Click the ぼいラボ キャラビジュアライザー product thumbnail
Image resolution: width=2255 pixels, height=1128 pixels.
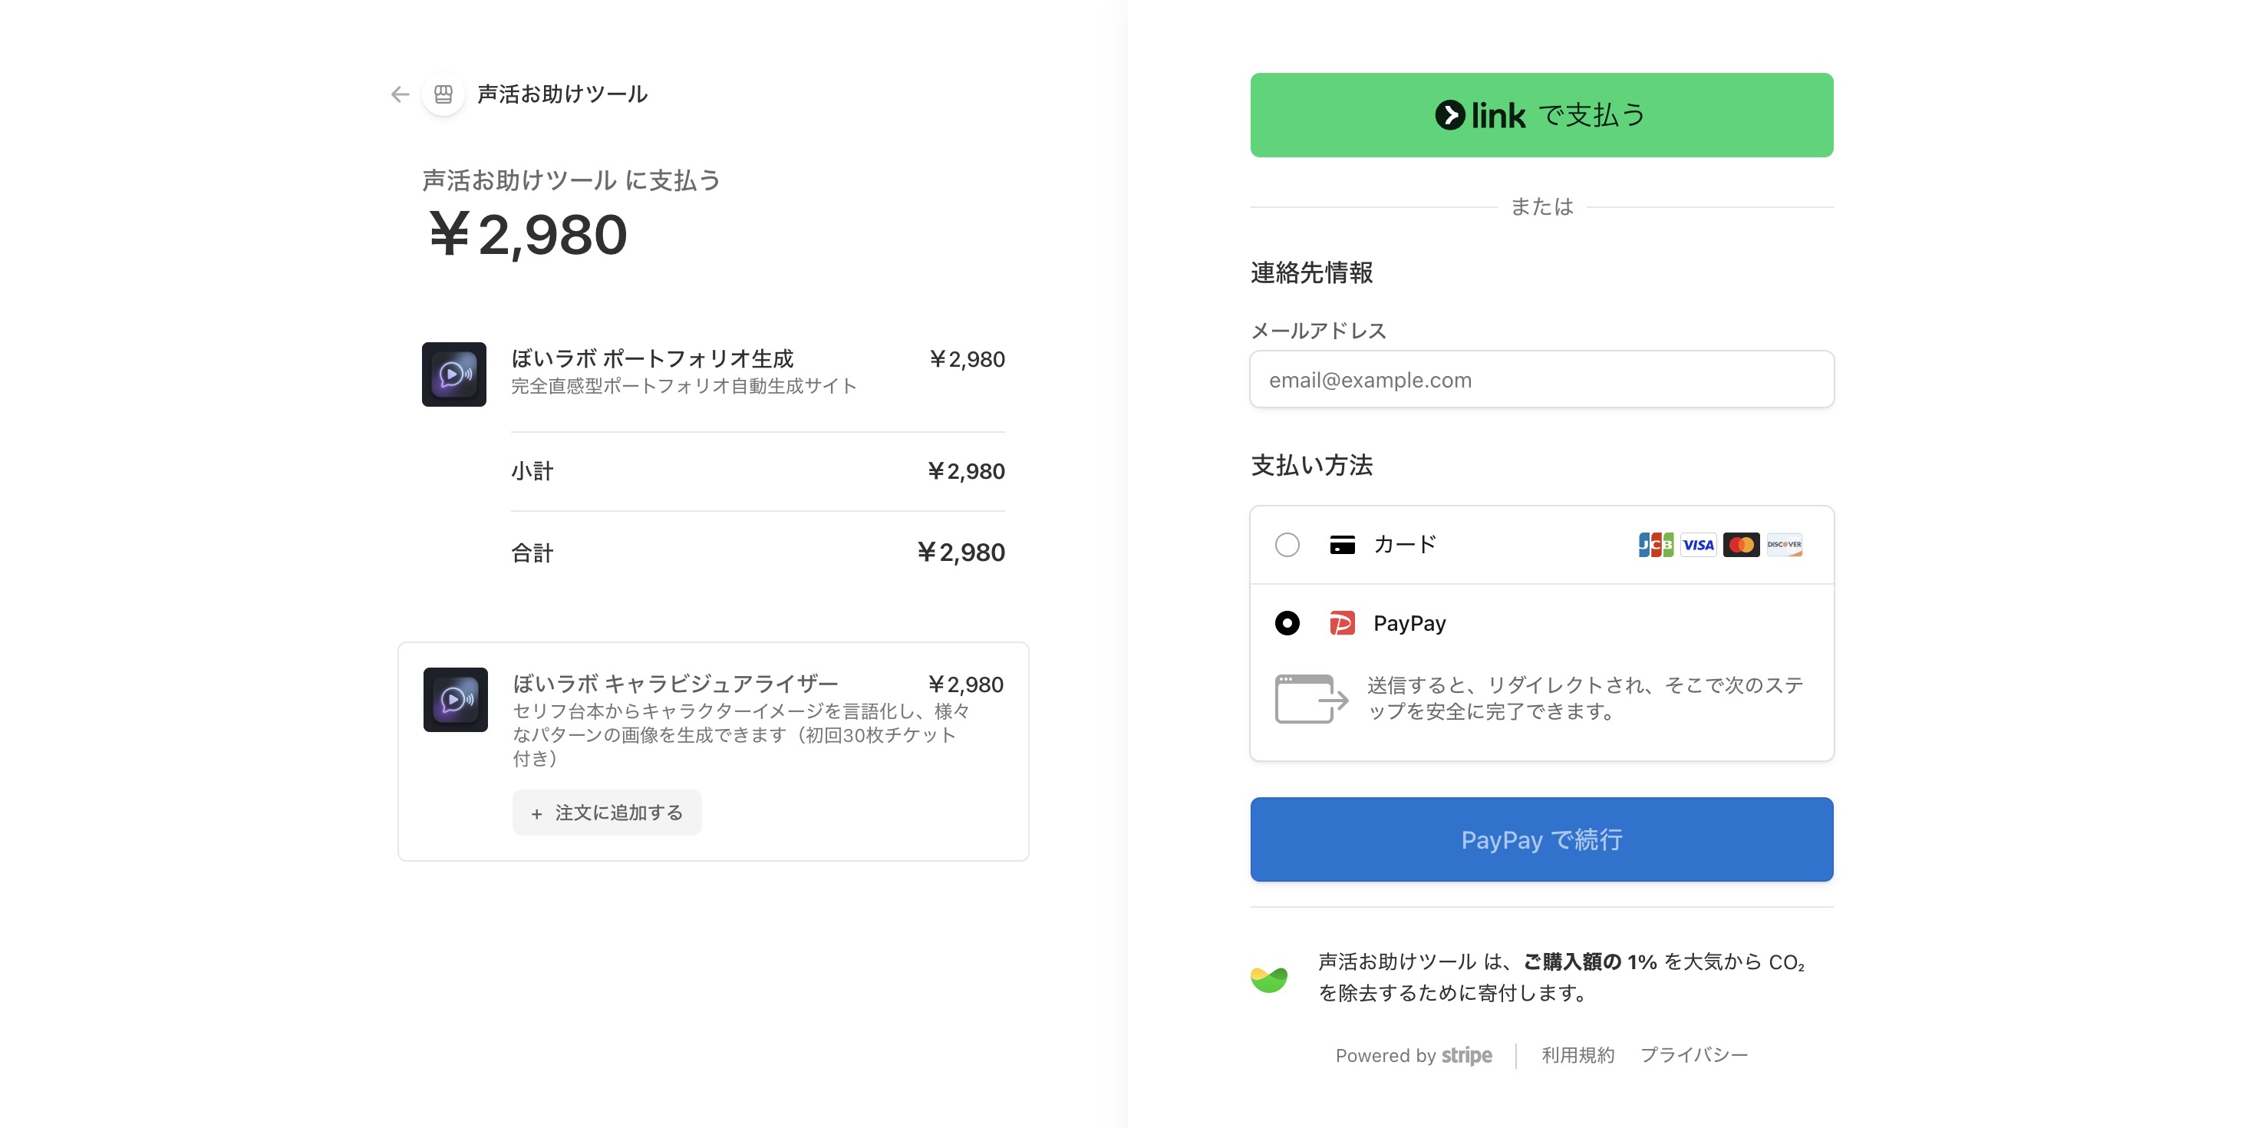coord(455,701)
